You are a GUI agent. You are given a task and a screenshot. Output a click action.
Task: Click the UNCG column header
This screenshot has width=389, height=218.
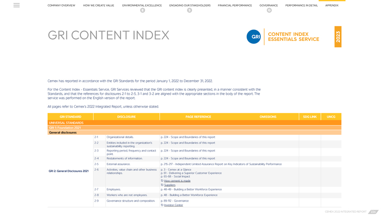[x=331, y=117]
